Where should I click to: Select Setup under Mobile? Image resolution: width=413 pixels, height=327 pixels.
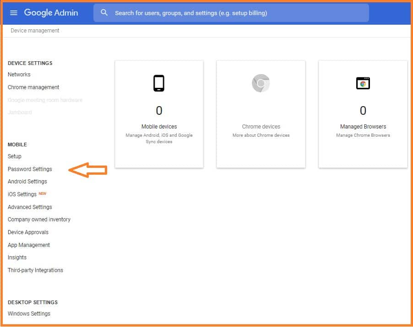point(15,156)
